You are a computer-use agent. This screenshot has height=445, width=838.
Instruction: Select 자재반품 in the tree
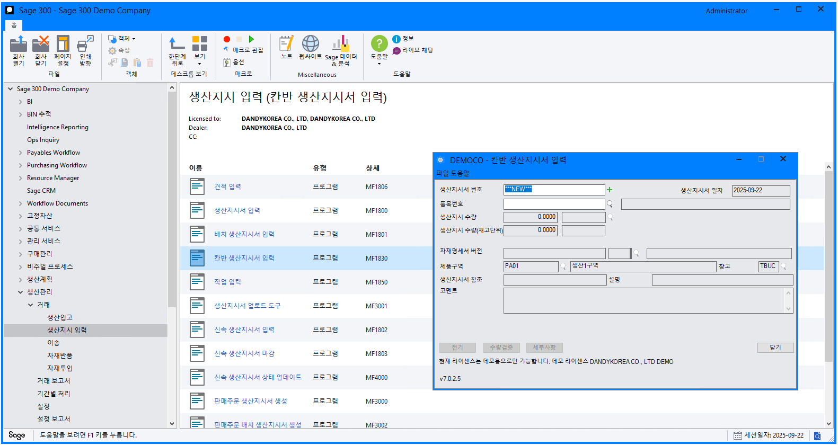(59, 355)
